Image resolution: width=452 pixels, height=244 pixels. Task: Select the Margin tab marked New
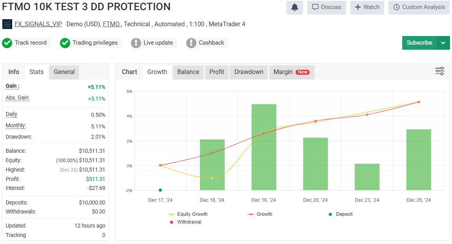[291, 72]
